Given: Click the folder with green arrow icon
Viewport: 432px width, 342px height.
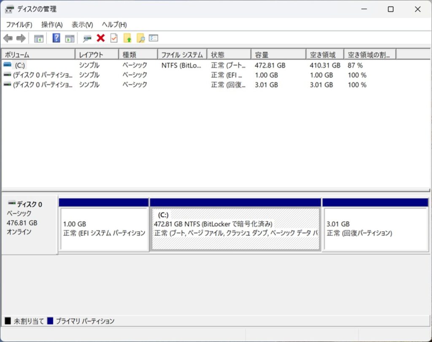Looking at the screenshot, I should [x=127, y=38].
